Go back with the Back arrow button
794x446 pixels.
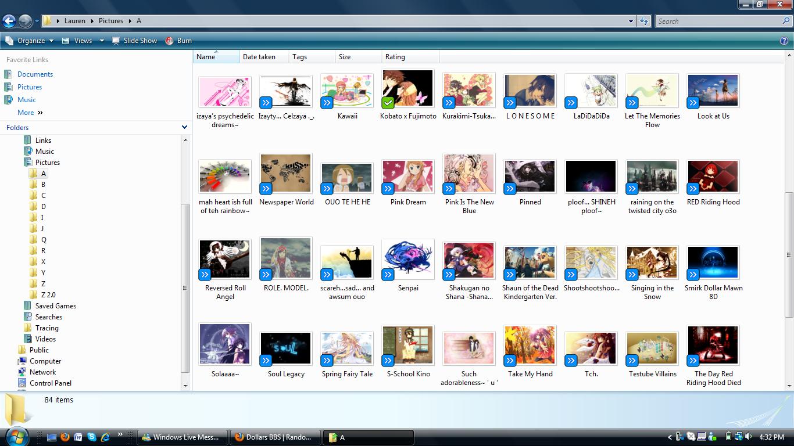point(9,21)
